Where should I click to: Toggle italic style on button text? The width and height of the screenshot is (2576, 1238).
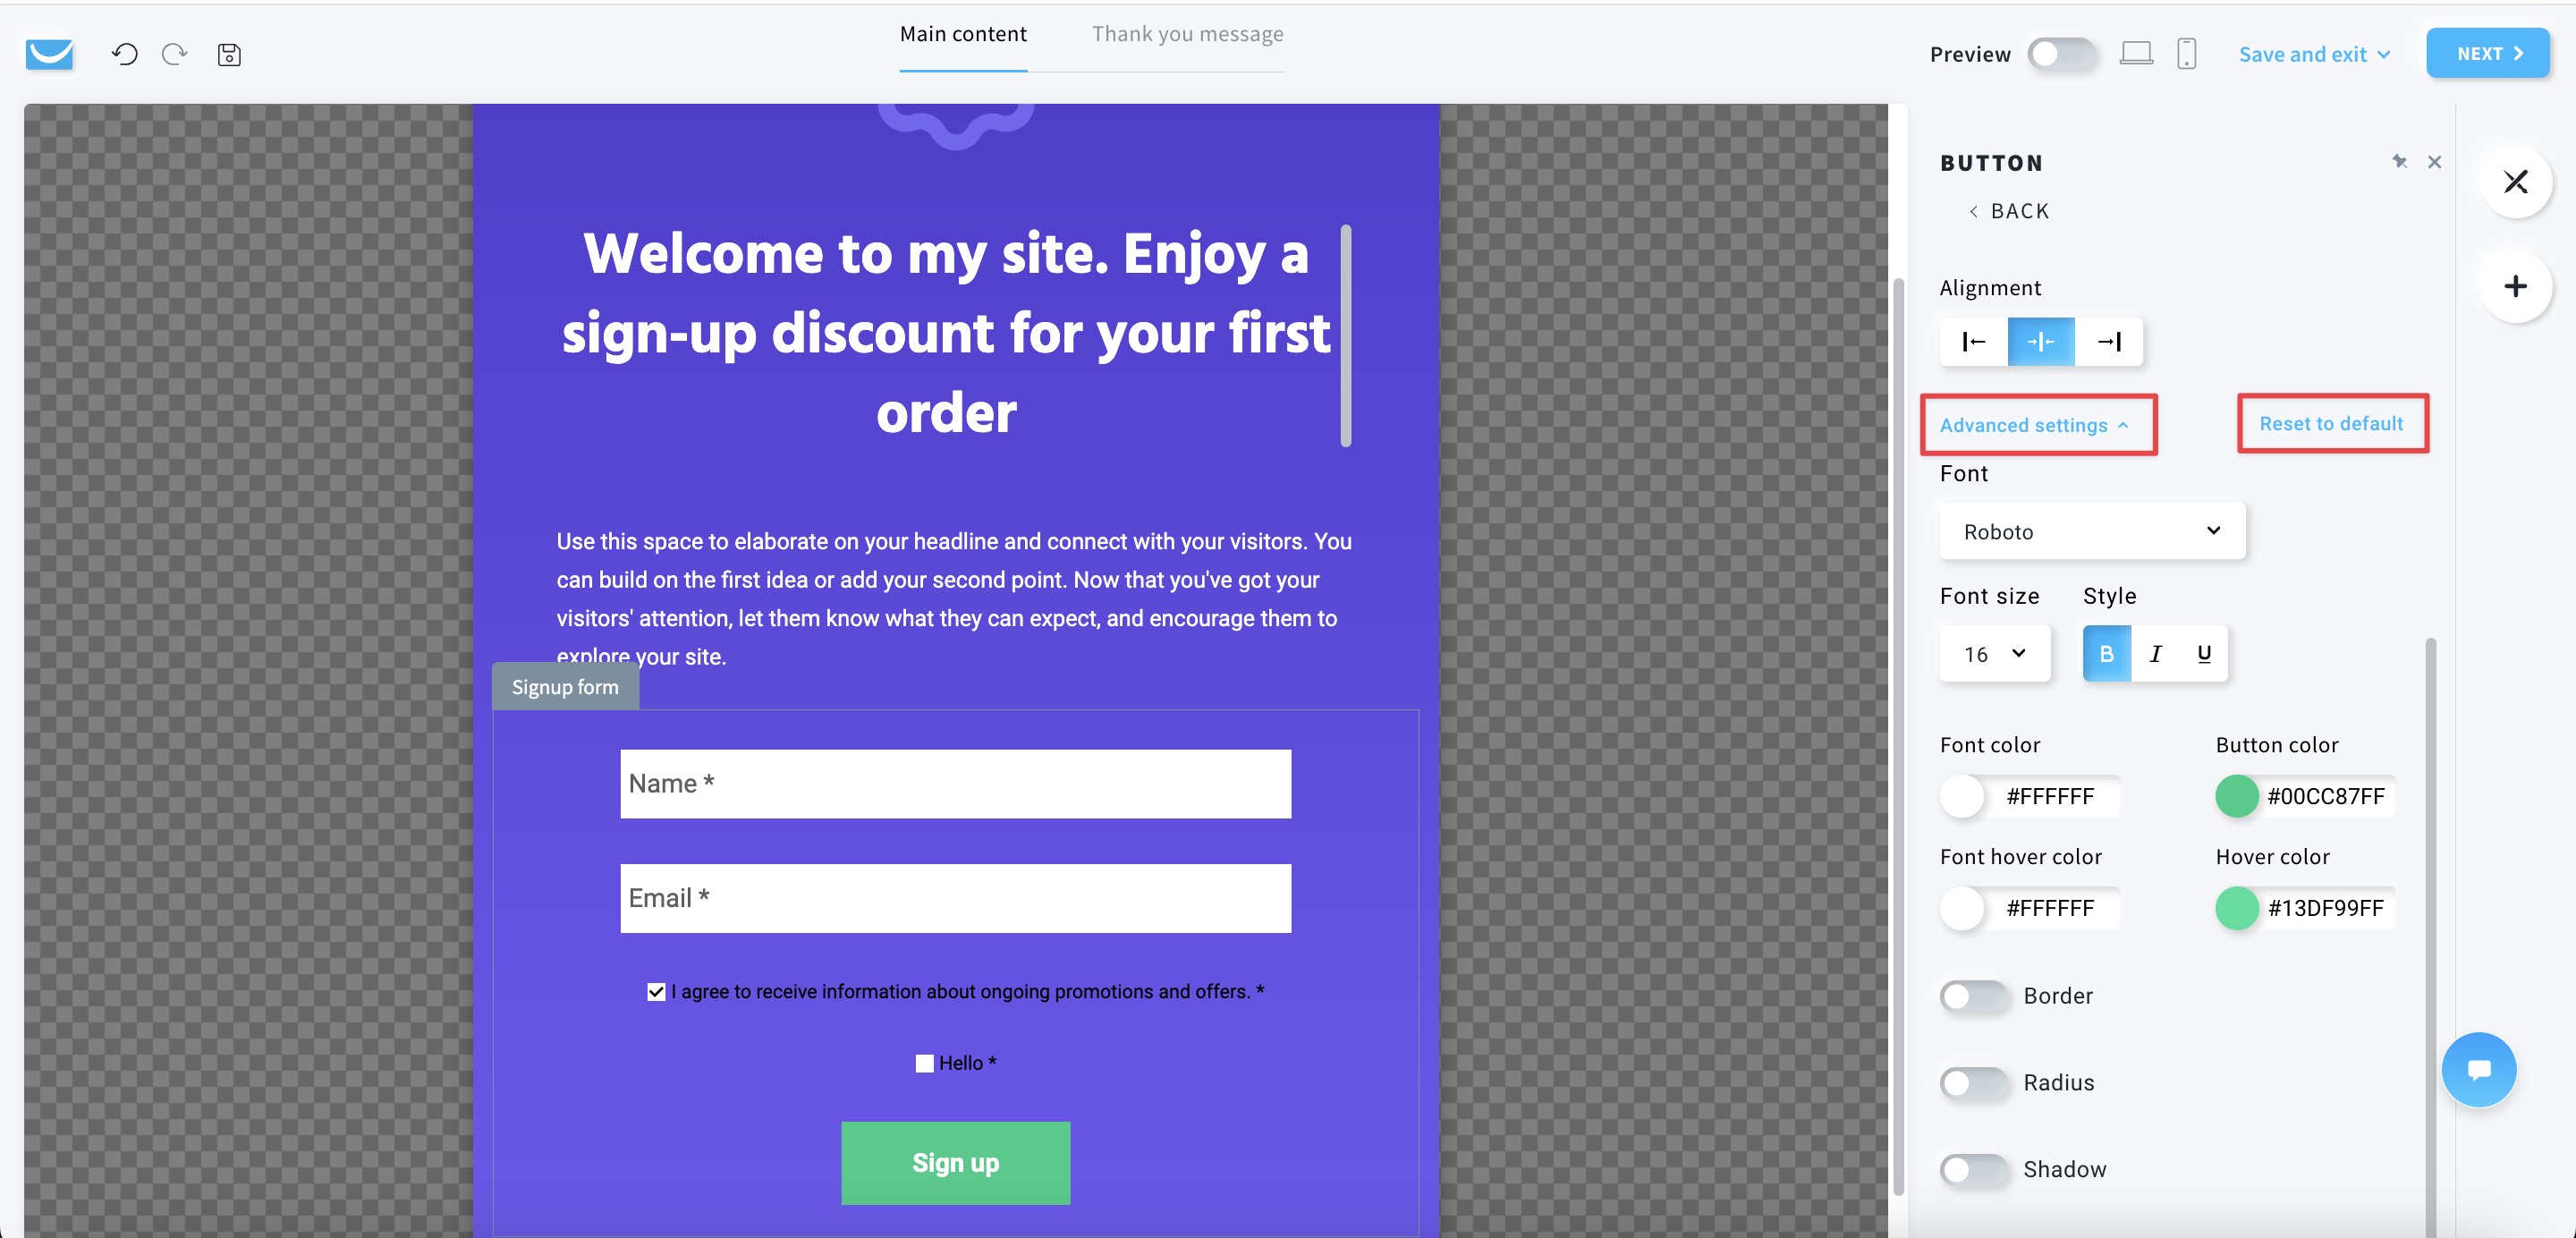tap(2156, 652)
